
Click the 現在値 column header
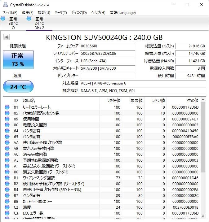111,101
